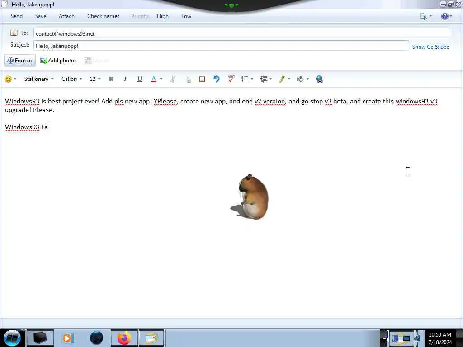Toggle underline formatting

140,79
